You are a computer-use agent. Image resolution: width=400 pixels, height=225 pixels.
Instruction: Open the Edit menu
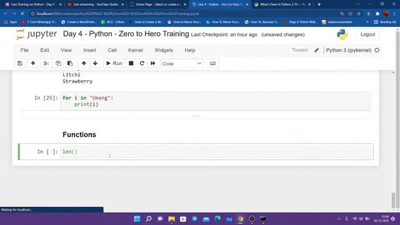[x=44, y=50]
